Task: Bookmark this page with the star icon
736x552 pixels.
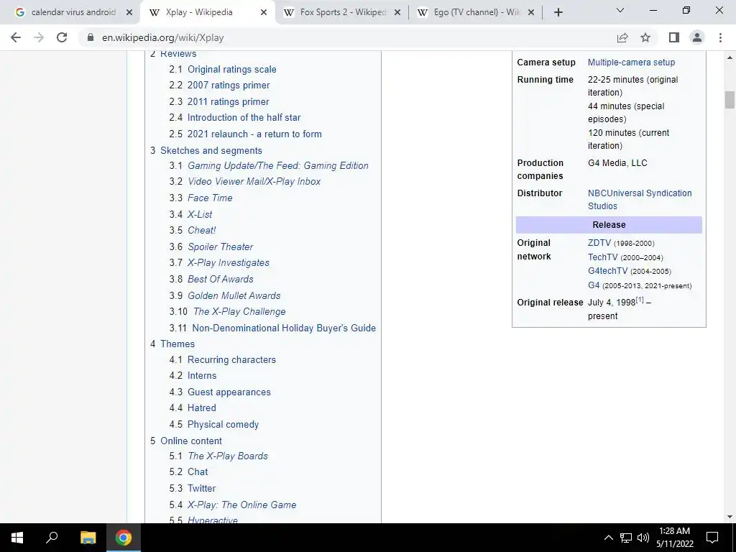Action: [645, 37]
